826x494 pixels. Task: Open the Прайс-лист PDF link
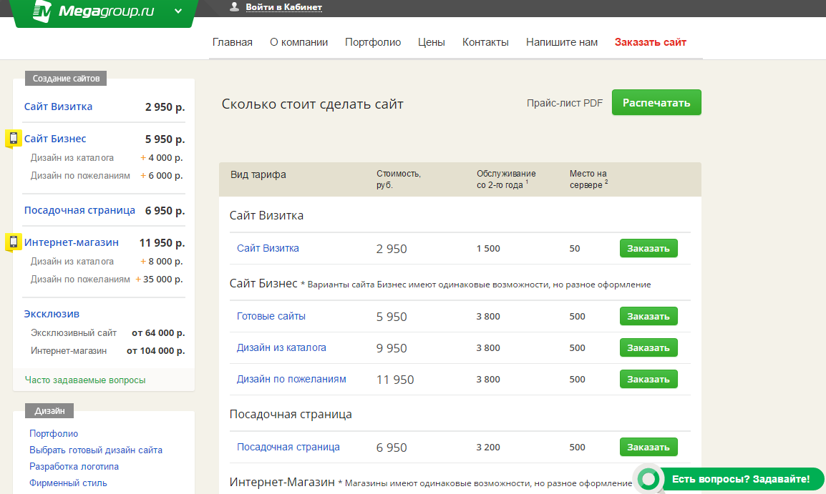coord(565,103)
